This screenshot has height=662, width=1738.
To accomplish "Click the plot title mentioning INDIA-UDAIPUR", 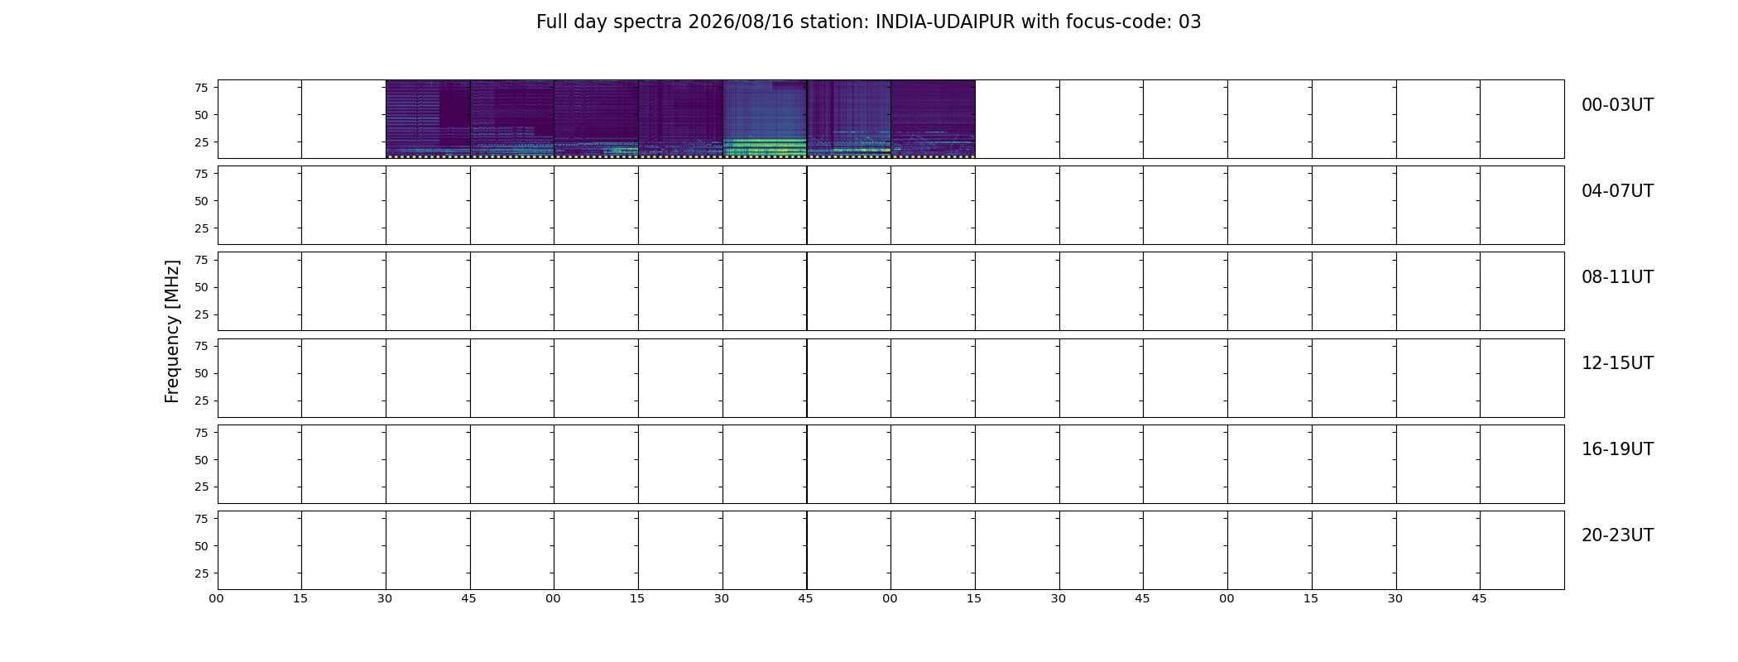I will click(x=868, y=22).
